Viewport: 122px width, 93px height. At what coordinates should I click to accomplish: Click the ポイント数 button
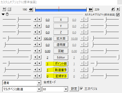(61, 64)
